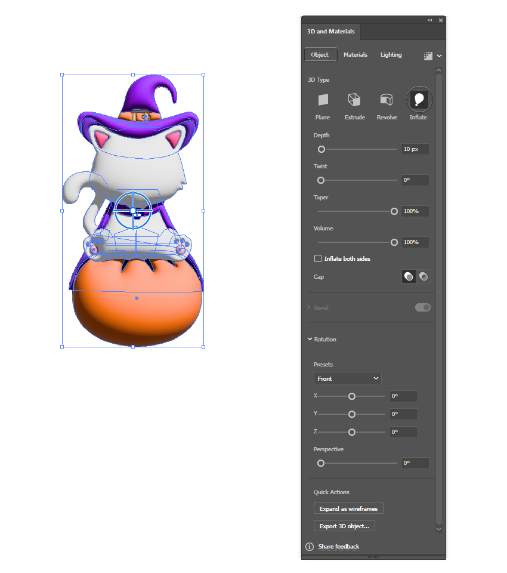Switch to the Materials tab
507x573 pixels.
355,54
